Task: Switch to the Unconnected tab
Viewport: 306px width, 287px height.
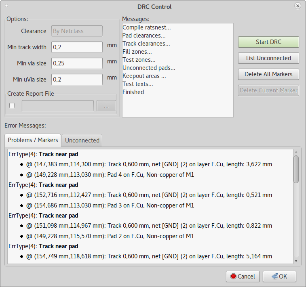Action: tap(82, 140)
